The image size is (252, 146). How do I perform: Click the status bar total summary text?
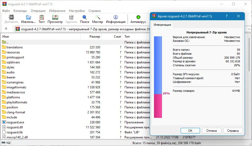[x=167, y=143]
